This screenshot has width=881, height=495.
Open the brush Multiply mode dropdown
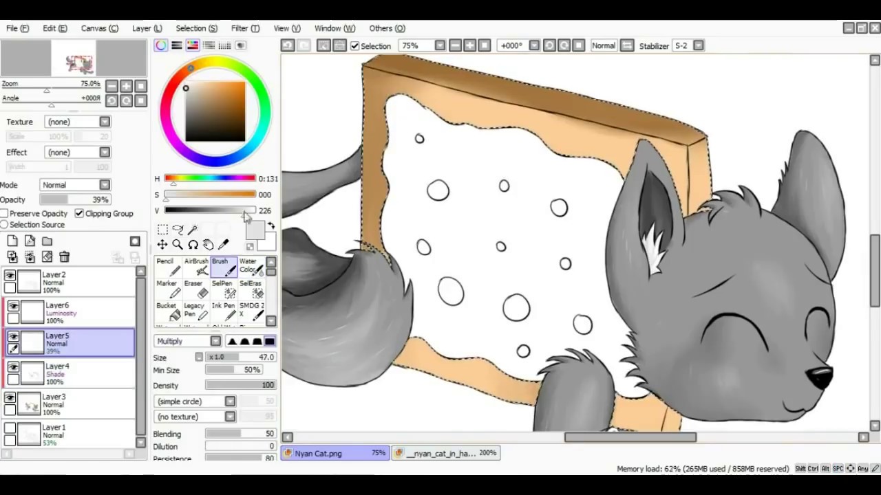coord(187,342)
